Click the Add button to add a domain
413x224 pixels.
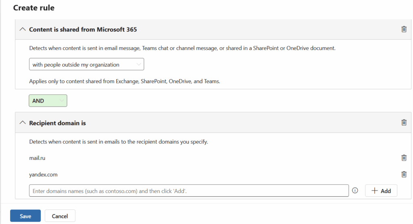(x=381, y=191)
